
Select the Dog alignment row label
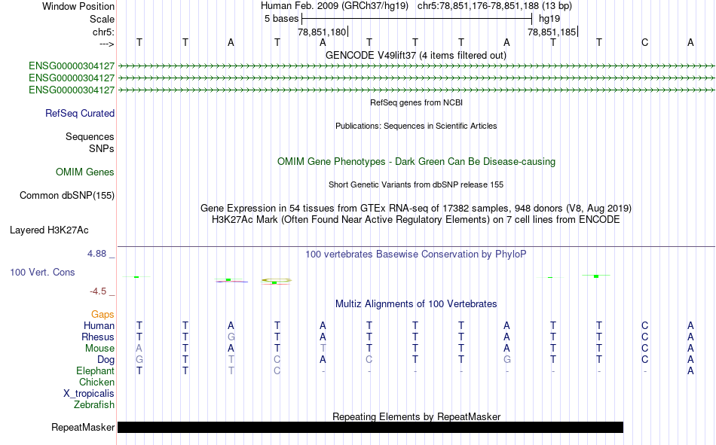tap(106, 360)
